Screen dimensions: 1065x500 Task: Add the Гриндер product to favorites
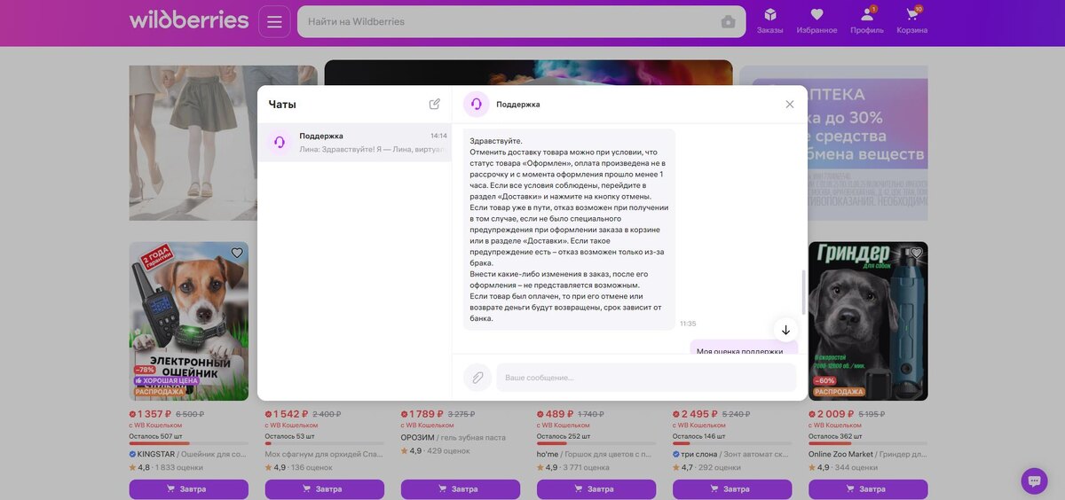917,254
